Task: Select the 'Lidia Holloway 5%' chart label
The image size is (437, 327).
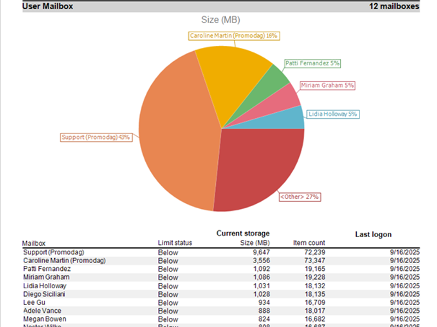Action: tap(332, 114)
